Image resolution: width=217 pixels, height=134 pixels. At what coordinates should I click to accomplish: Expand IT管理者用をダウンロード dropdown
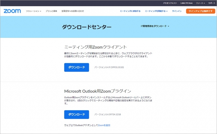click(x=155, y=26)
